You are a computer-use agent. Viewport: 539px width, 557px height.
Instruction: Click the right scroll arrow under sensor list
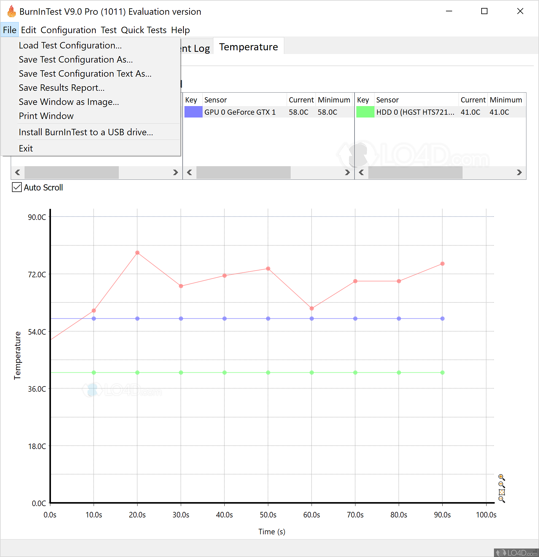pos(347,172)
